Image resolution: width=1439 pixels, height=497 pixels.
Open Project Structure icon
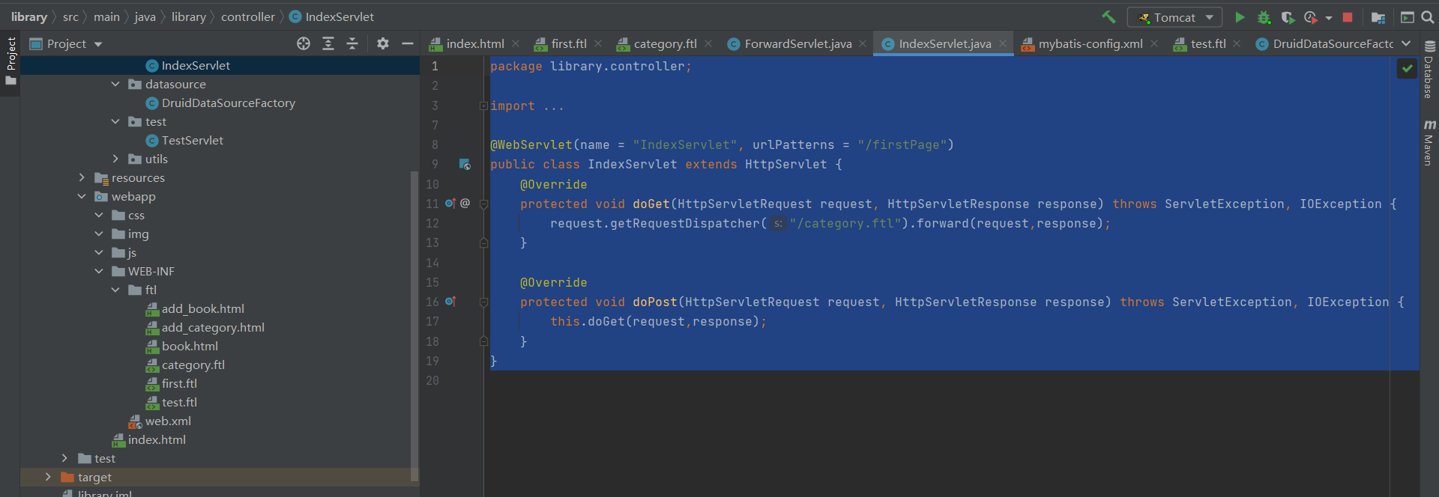click(1378, 17)
